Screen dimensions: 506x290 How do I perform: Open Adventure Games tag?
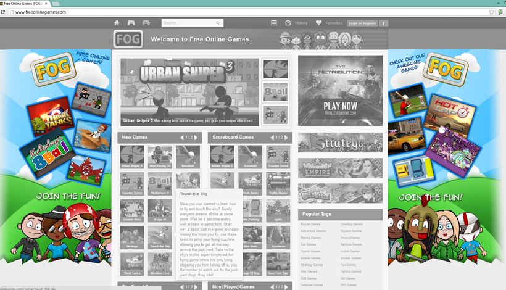pos(313,231)
